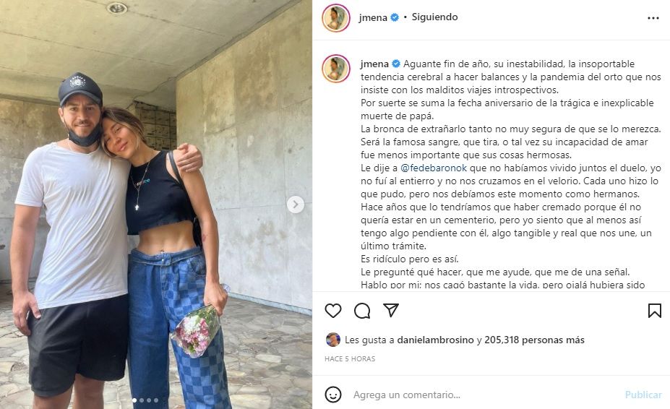Select the second carousel dot indicator

(x=142, y=400)
